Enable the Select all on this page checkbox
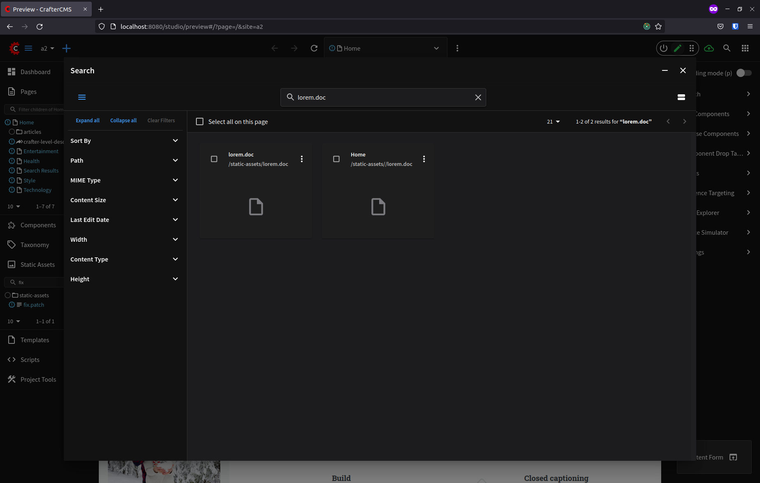 (200, 121)
